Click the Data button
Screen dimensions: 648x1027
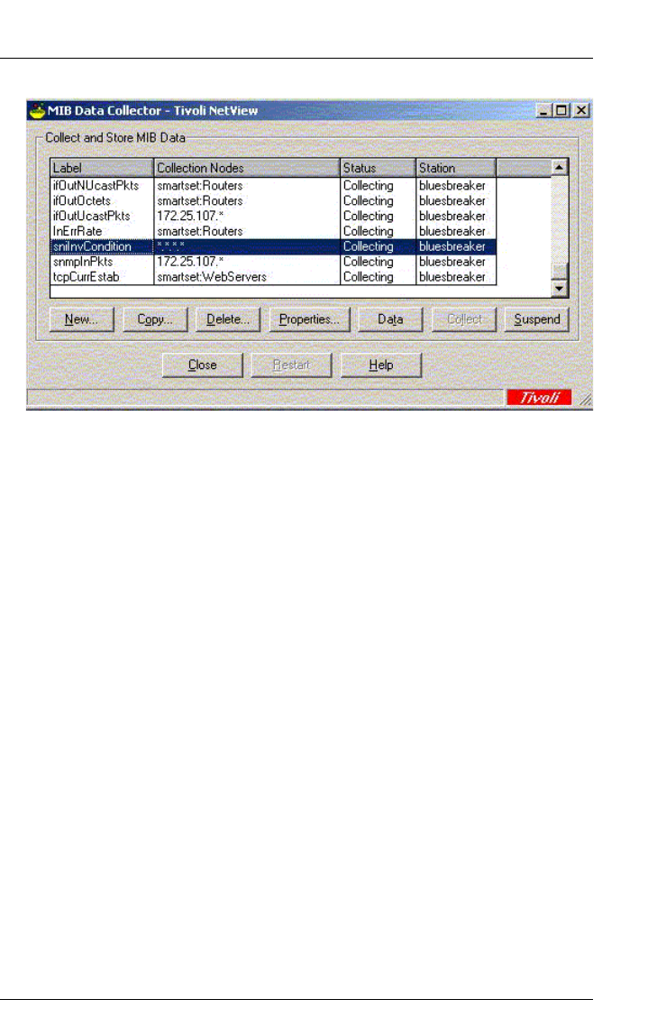(389, 319)
